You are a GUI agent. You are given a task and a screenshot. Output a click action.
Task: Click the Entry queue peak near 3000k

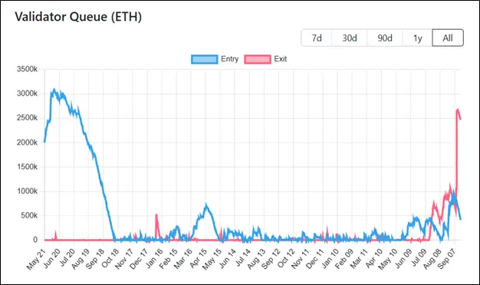tap(54, 90)
